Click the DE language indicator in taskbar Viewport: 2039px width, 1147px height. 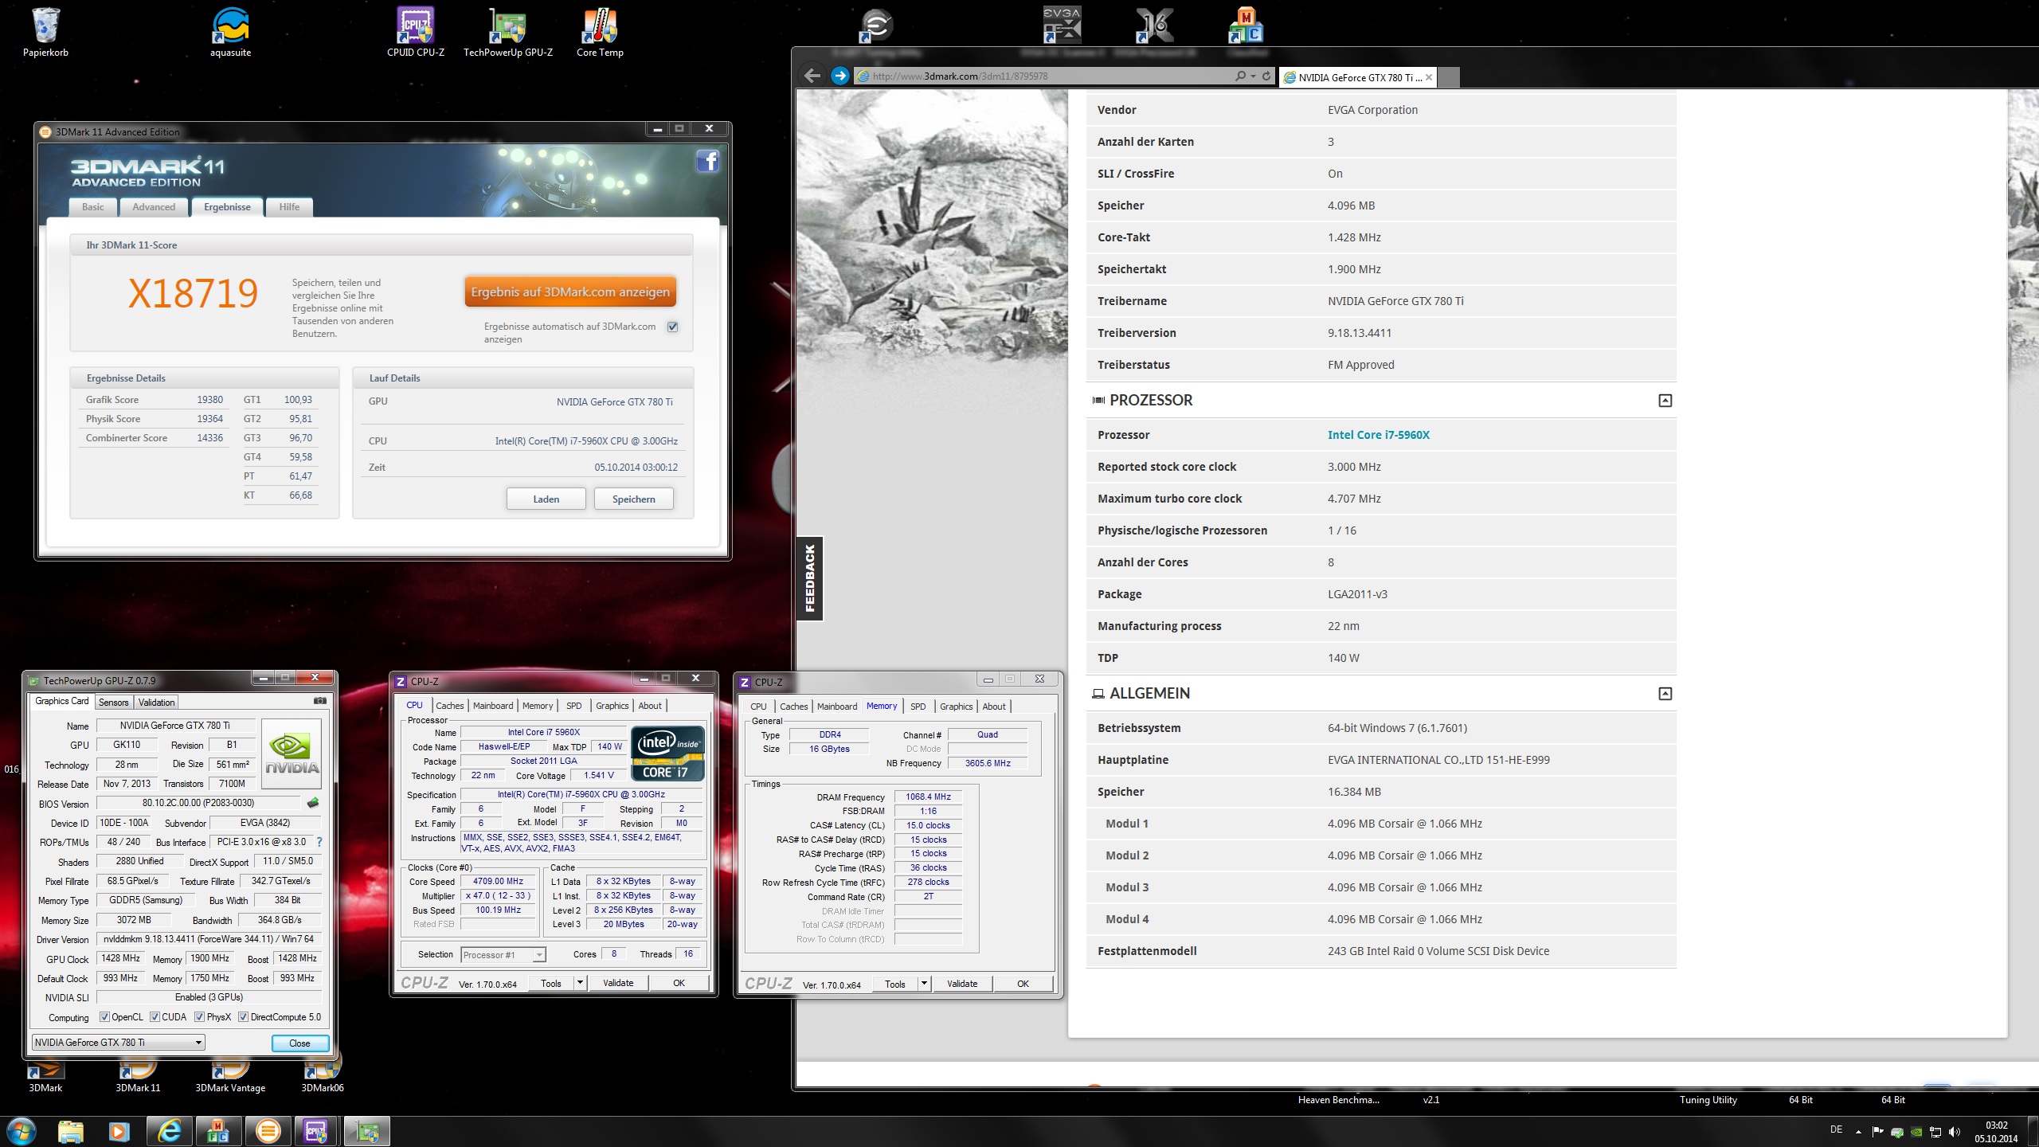point(1837,1129)
